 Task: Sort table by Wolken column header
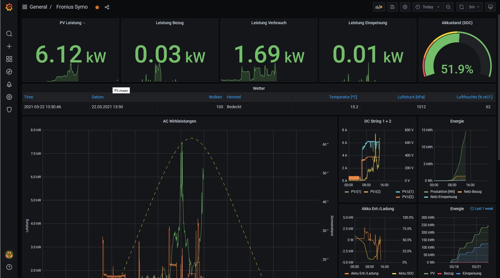(215, 97)
